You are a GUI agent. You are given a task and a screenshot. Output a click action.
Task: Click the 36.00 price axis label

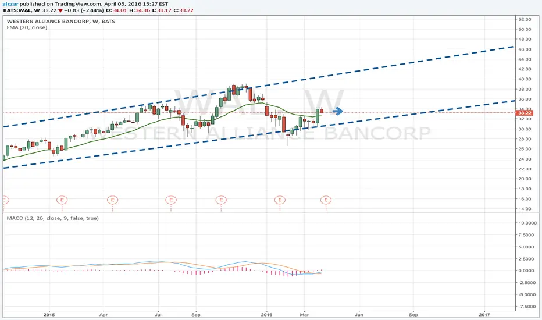525,99
